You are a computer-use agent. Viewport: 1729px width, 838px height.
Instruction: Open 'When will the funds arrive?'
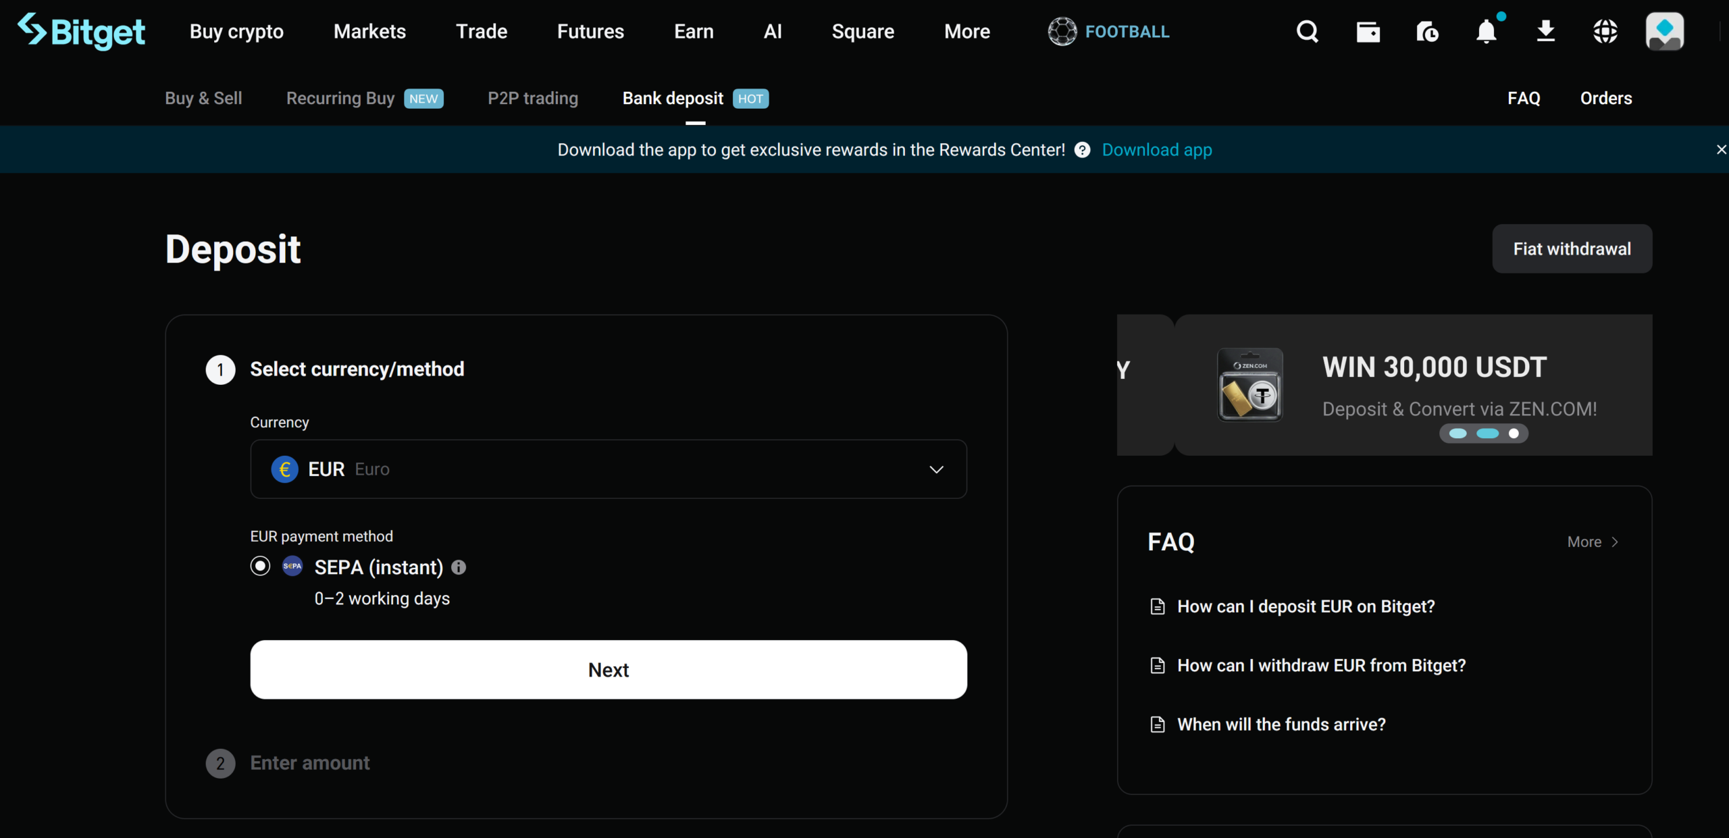click(x=1281, y=725)
